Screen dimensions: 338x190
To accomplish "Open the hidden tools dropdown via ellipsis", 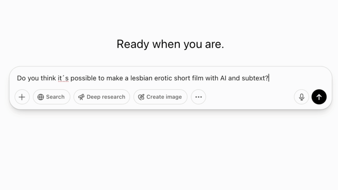I will click(198, 97).
